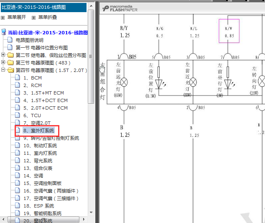265x223 pixels.
Task: Expand 第二节 继电器、保险丝位置分布图 node
Action: click(3, 55)
